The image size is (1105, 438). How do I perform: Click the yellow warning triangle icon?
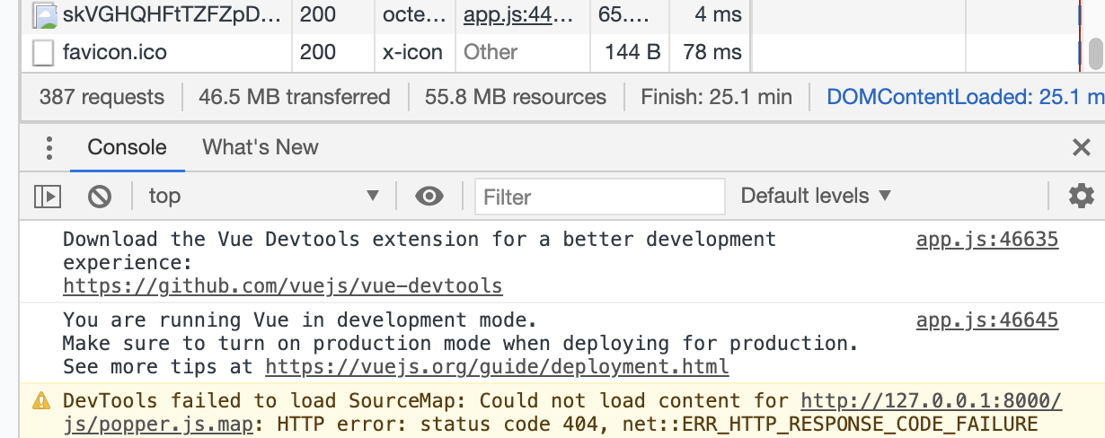click(x=41, y=401)
